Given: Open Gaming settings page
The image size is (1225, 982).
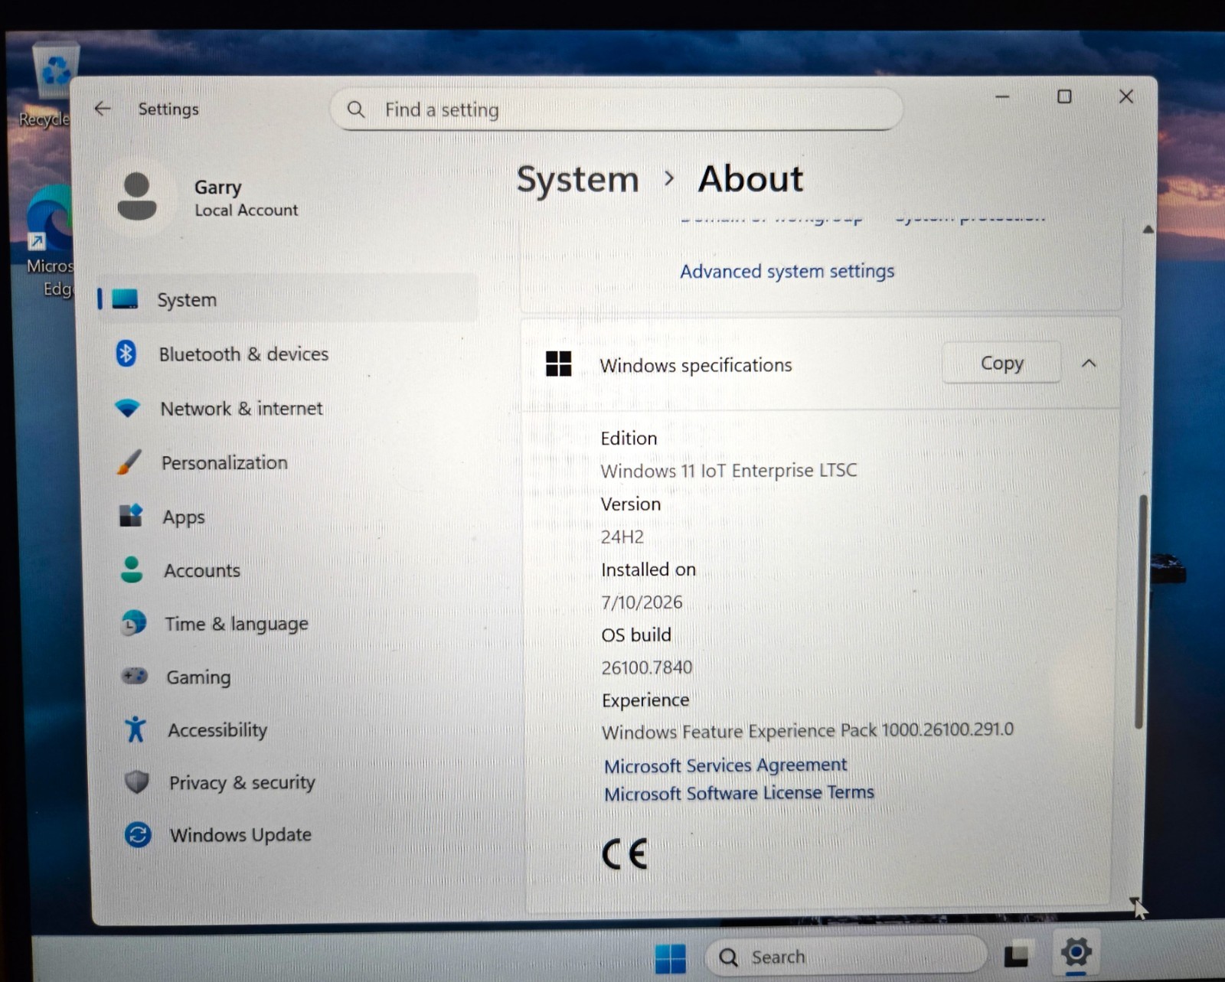Looking at the screenshot, I should (x=198, y=677).
